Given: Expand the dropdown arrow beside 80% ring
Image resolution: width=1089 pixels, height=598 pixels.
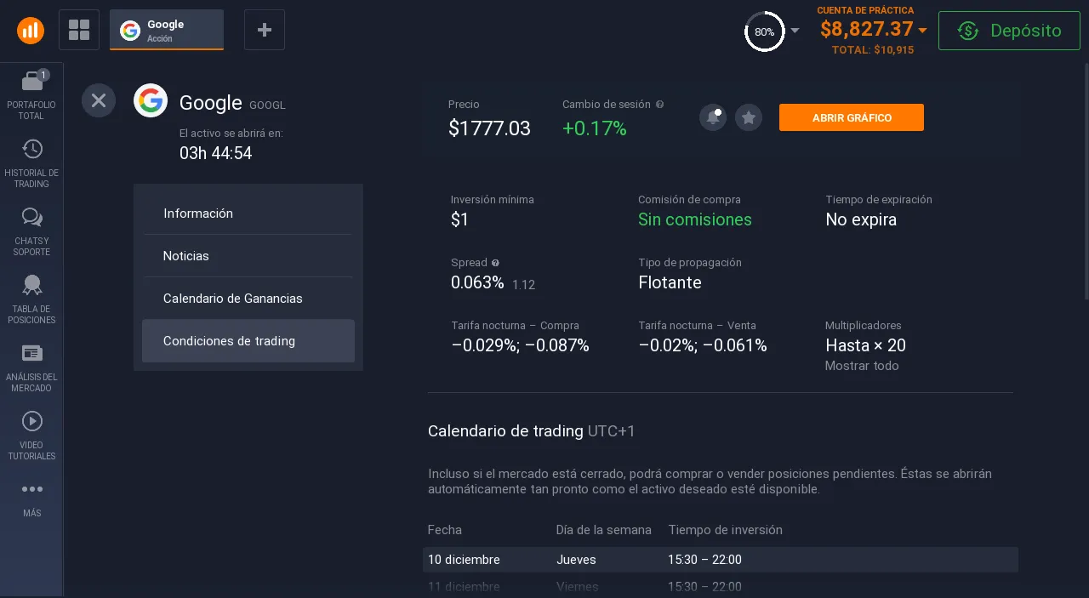Looking at the screenshot, I should tap(795, 31).
